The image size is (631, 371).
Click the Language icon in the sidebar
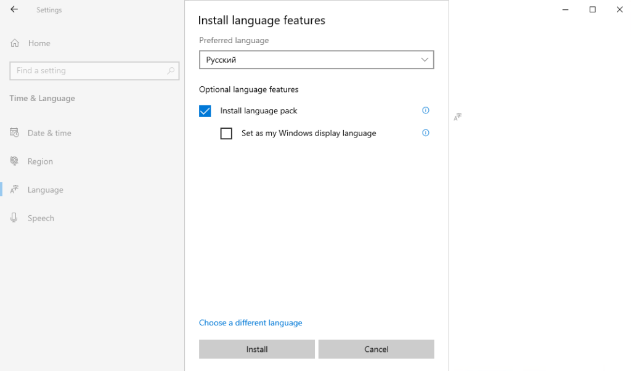[x=14, y=189]
